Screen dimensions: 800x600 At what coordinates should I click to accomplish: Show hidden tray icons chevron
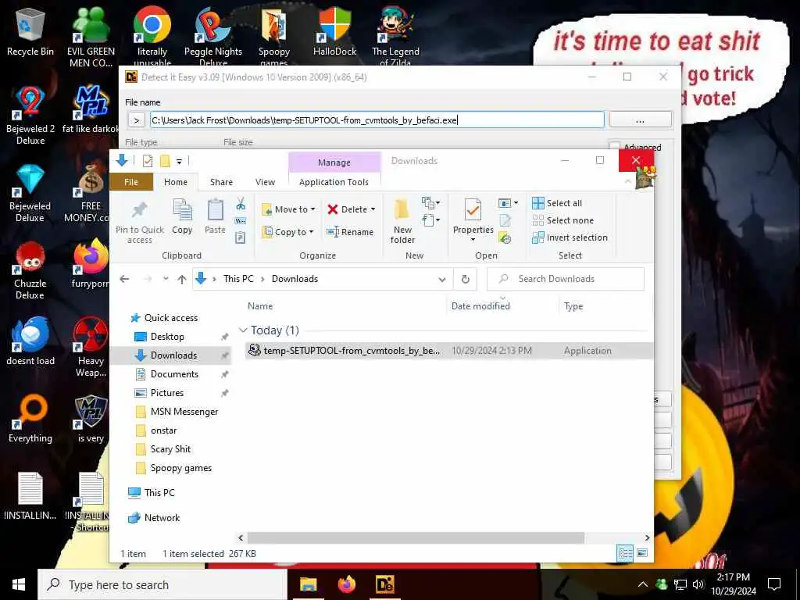point(643,584)
